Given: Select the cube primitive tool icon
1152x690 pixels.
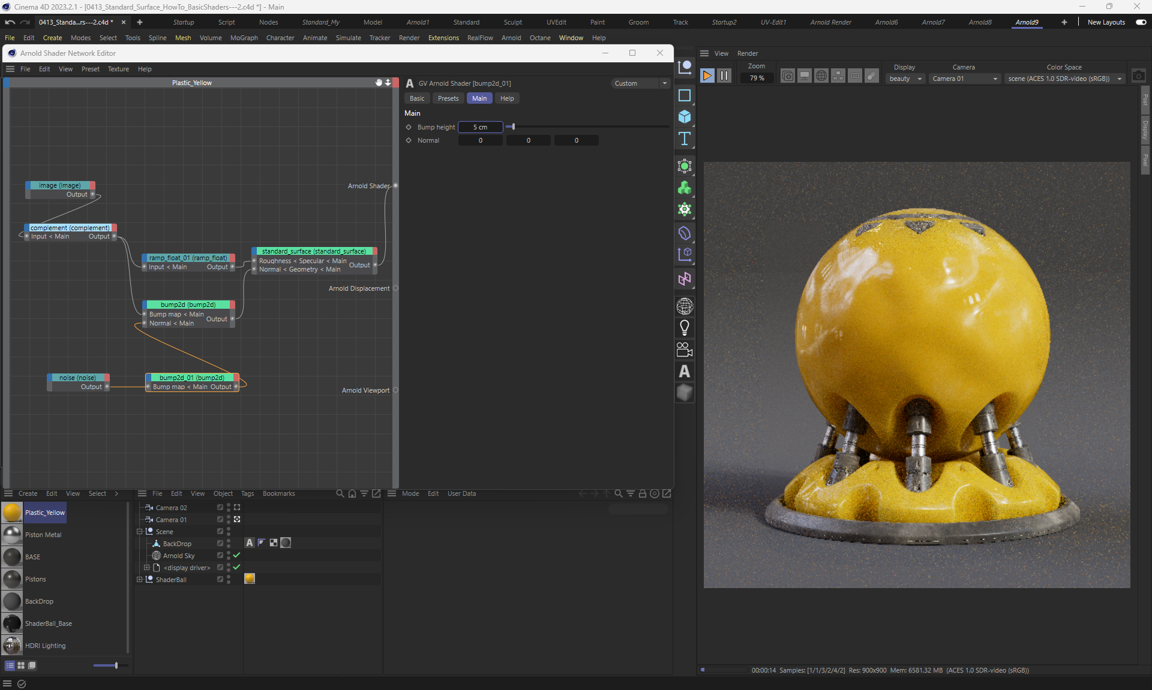Looking at the screenshot, I should [x=685, y=117].
